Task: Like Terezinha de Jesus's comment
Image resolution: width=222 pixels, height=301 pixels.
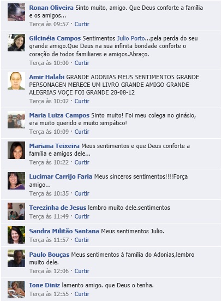Action: [82, 216]
